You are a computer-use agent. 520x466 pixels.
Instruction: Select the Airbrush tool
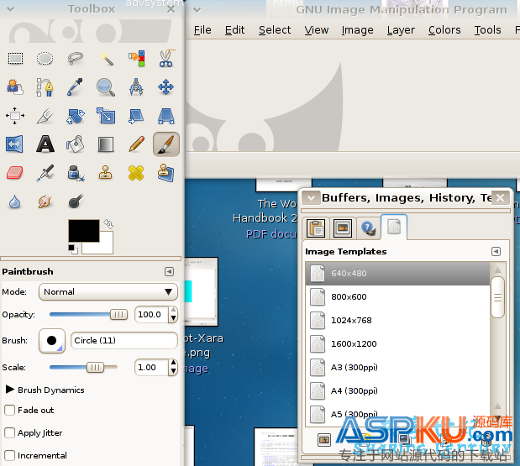click(45, 173)
